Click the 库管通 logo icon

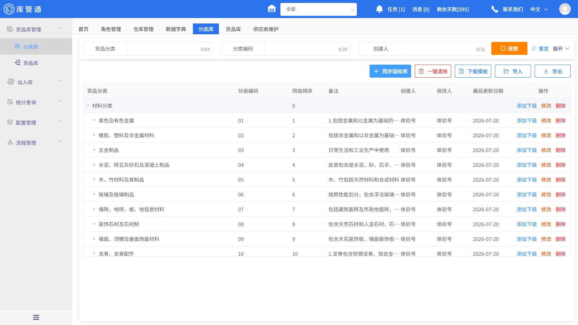pyautogui.click(x=9, y=9)
